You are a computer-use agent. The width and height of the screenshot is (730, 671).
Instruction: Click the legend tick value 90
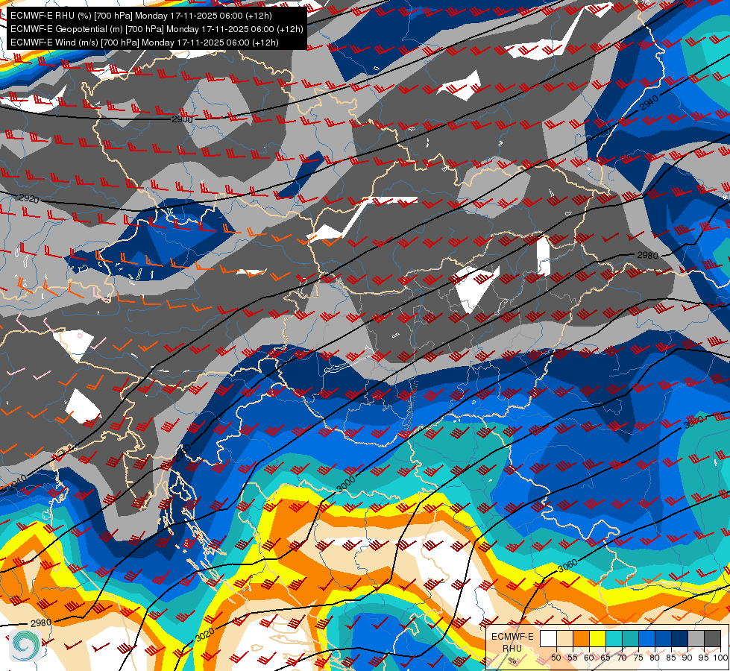687,658
